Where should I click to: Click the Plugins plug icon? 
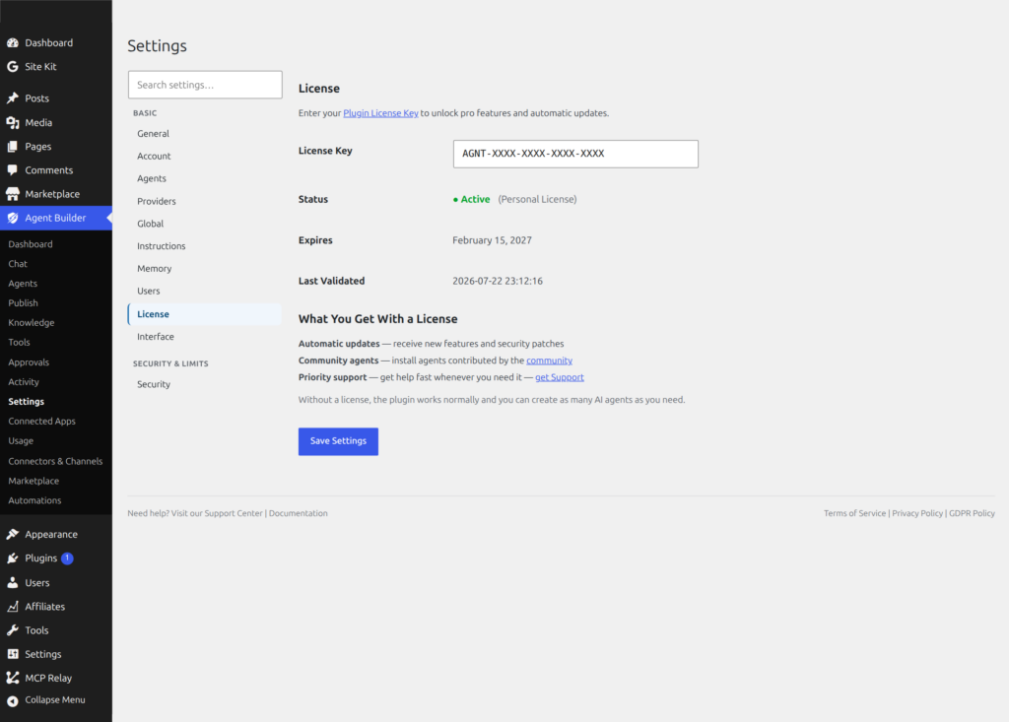tap(12, 558)
